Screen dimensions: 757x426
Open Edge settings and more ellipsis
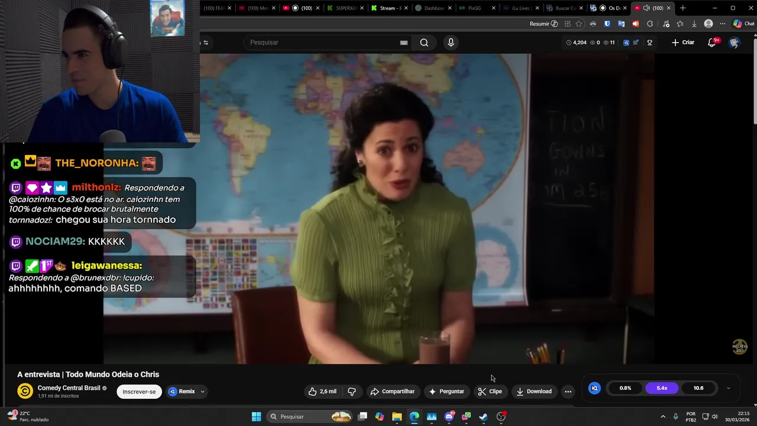(x=722, y=24)
